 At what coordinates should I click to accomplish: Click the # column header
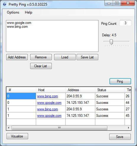click(x=21, y=90)
